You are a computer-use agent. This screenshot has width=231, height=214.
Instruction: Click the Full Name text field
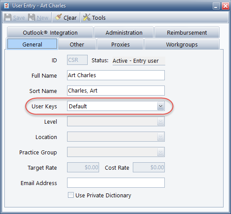[x=116, y=75]
